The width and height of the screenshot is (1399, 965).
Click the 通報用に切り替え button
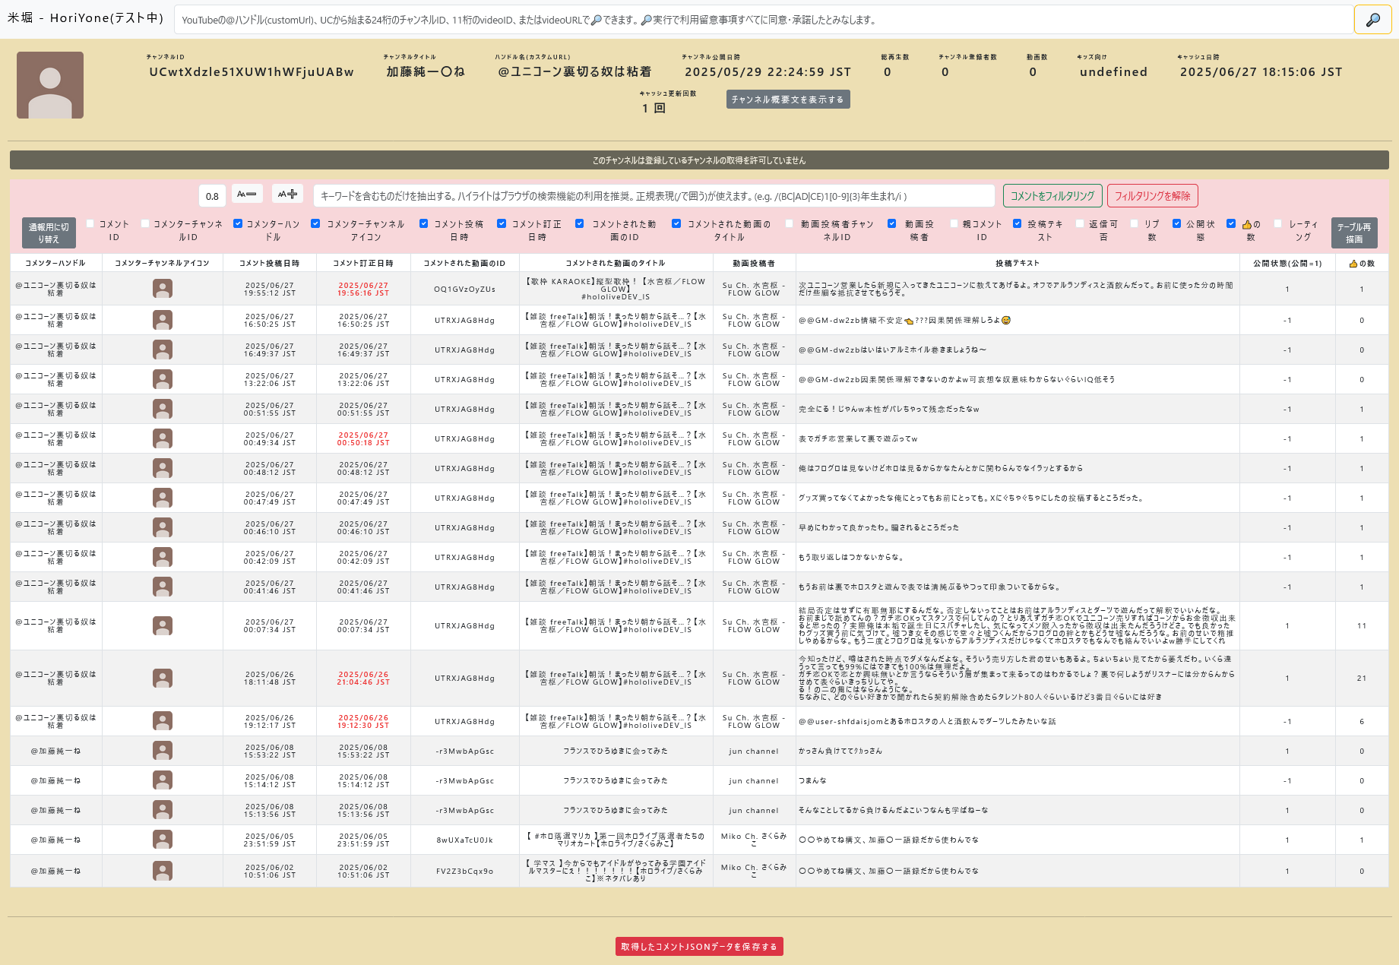pos(49,233)
